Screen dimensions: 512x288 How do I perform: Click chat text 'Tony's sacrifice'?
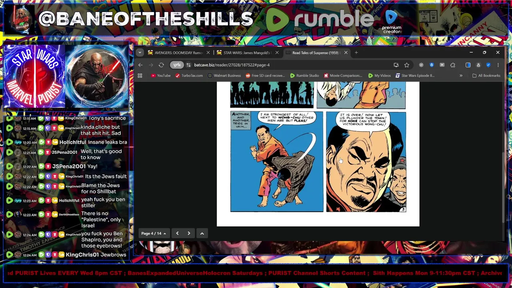(108, 118)
